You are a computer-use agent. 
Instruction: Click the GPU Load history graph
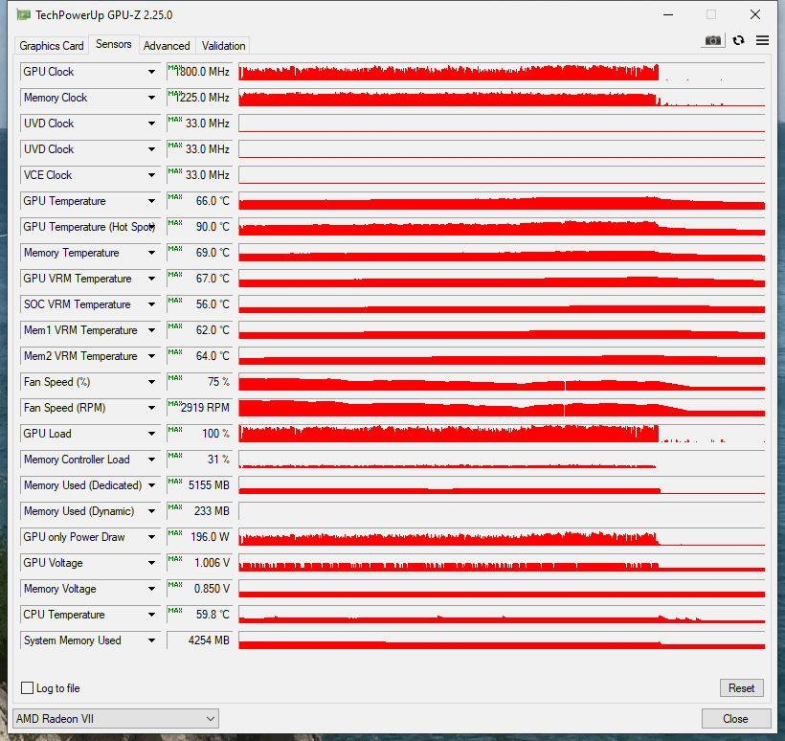[502, 434]
